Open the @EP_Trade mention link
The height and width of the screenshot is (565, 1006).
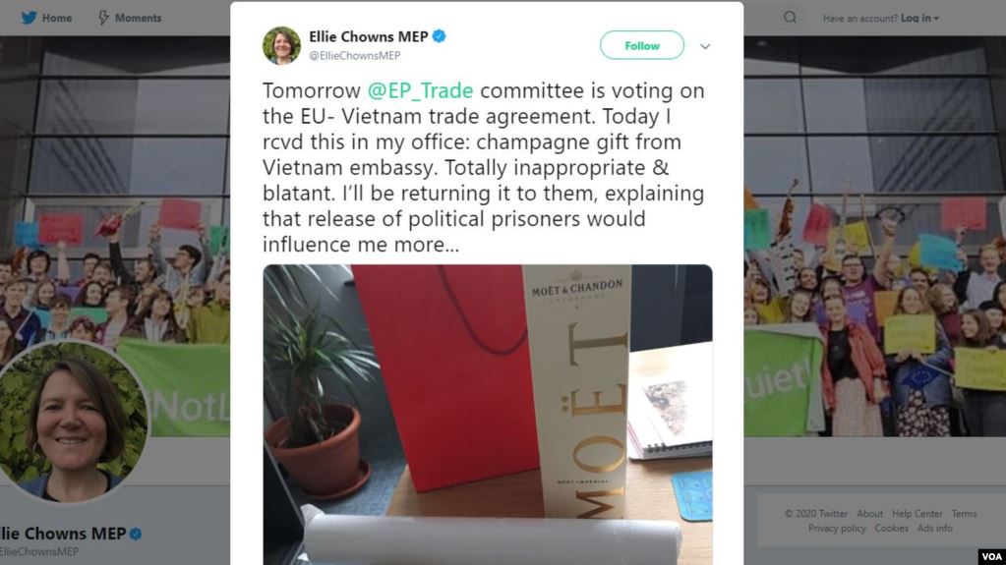[420, 91]
